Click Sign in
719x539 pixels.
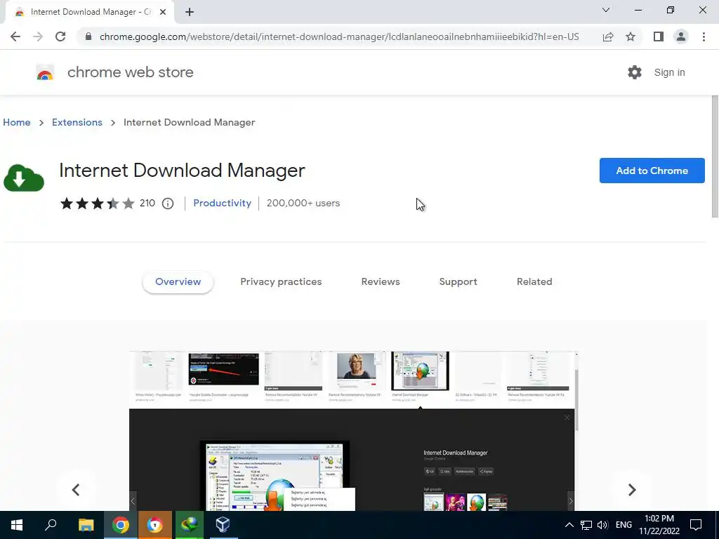point(669,72)
